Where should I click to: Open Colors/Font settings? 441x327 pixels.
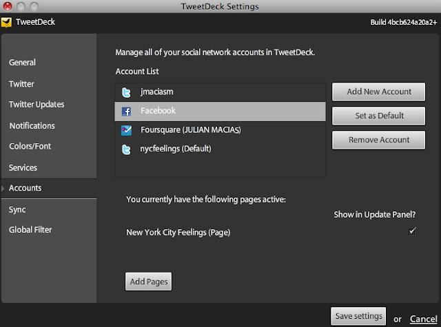coord(30,146)
